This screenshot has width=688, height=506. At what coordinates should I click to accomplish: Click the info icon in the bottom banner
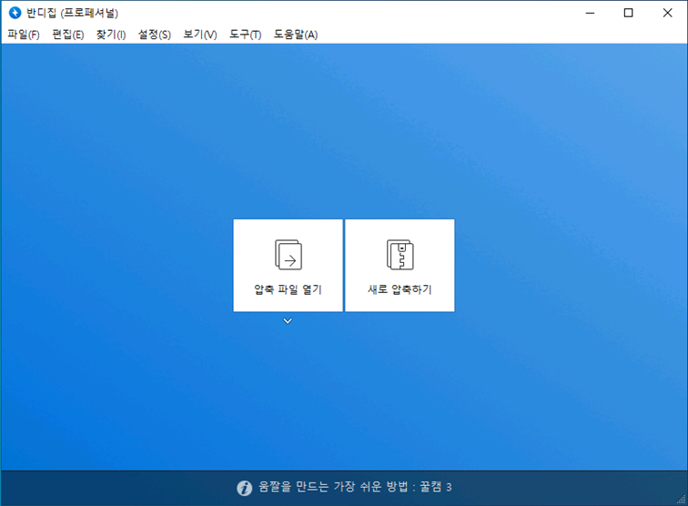click(x=245, y=488)
